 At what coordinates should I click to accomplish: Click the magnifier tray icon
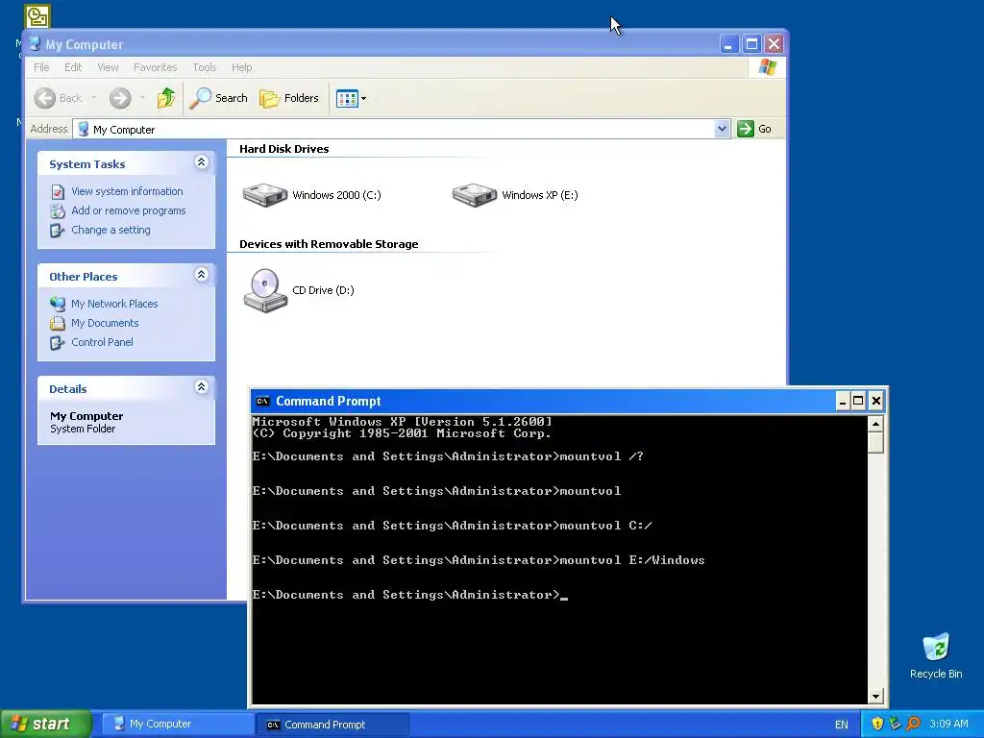pos(914,725)
